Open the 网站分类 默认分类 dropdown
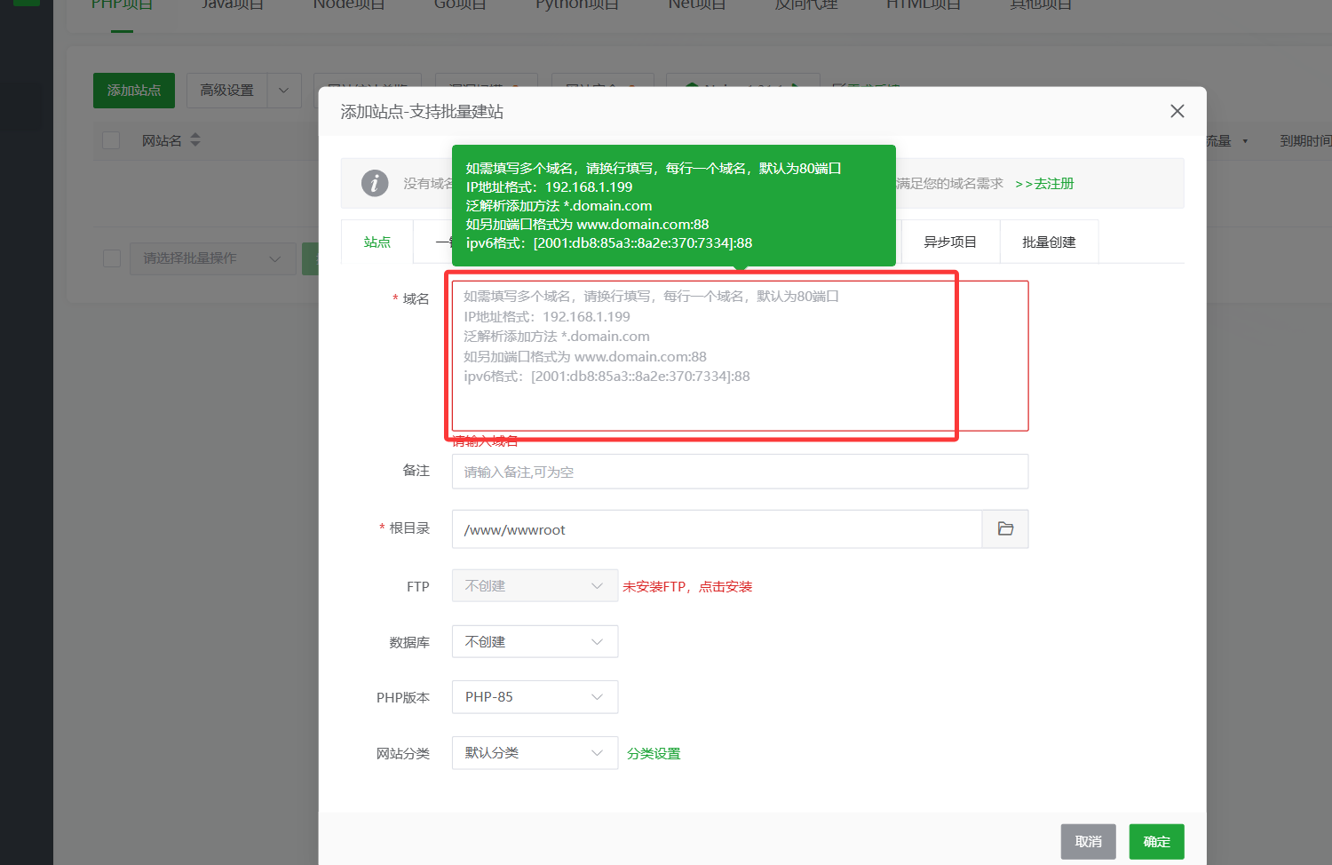 coord(535,753)
